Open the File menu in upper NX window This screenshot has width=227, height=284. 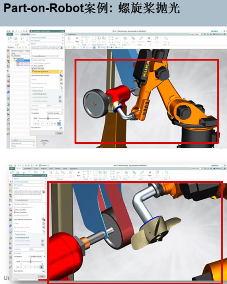point(10,34)
